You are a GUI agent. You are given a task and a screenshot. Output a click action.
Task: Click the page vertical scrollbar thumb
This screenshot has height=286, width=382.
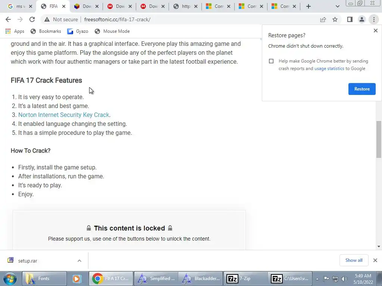tap(379, 139)
